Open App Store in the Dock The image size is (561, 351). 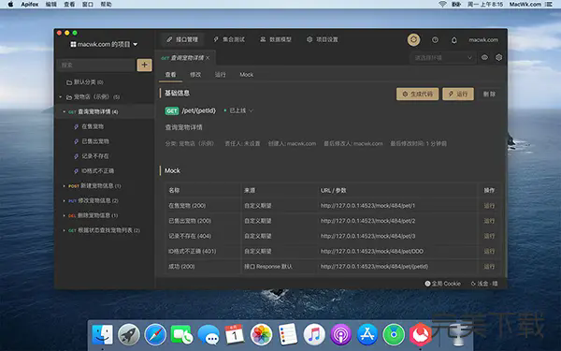tap(367, 334)
